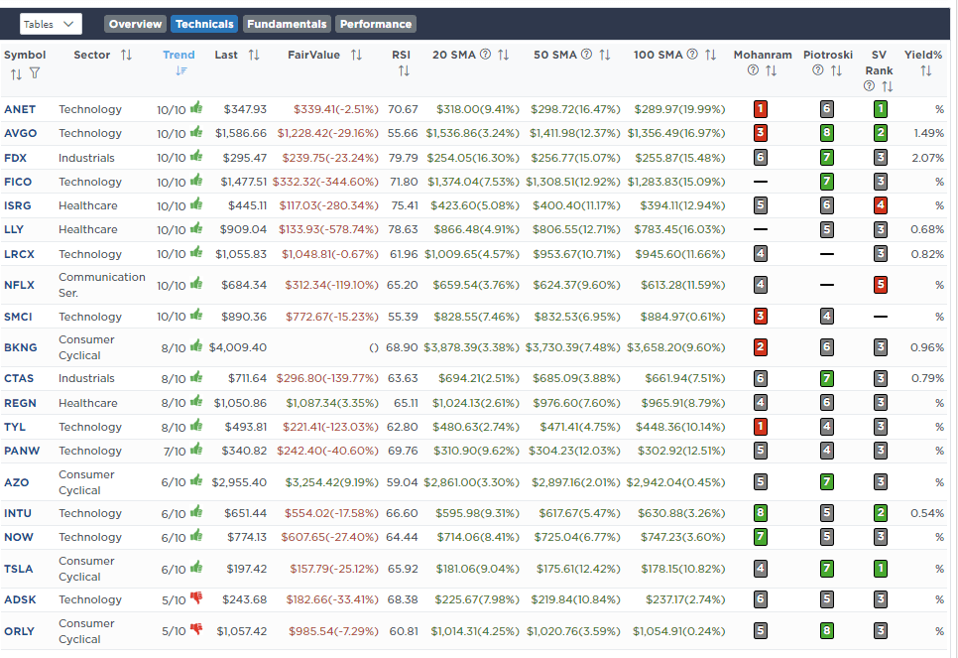Image resolution: width=958 pixels, height=658 pixels.
Task: Click the thumbs-down icon for ADSK
Action: [195, 598]
